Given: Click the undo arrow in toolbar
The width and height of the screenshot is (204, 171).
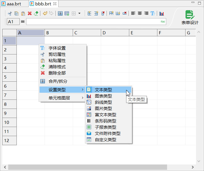Looking at the screenshot, I should (x=45, y=13).
